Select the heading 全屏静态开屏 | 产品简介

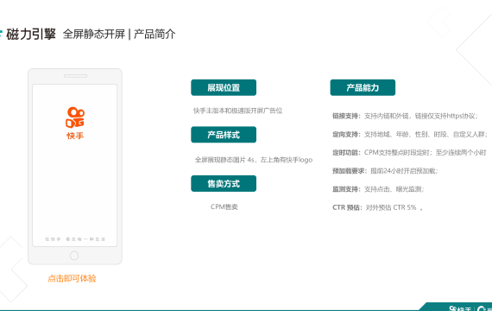(119, 35)
